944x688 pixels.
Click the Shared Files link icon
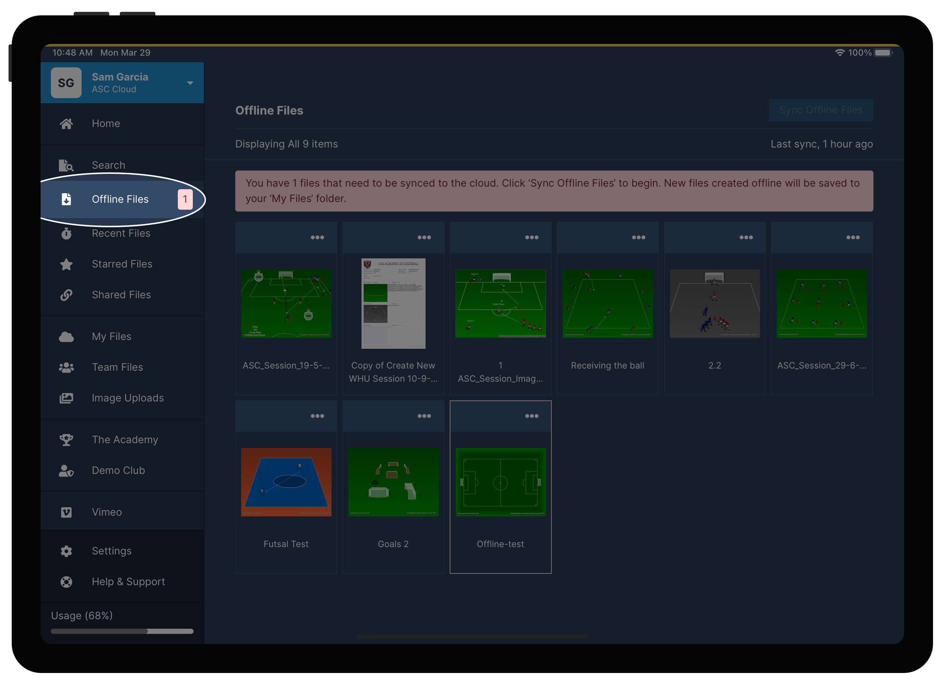coord(66,295)
